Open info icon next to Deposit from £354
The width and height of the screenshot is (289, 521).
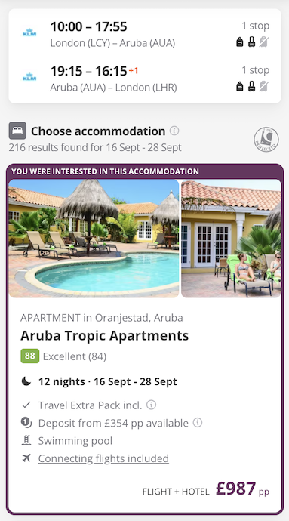point(198,423)
